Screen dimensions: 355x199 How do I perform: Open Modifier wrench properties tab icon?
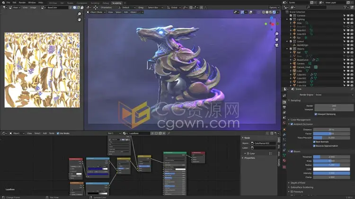pos(284,135)
